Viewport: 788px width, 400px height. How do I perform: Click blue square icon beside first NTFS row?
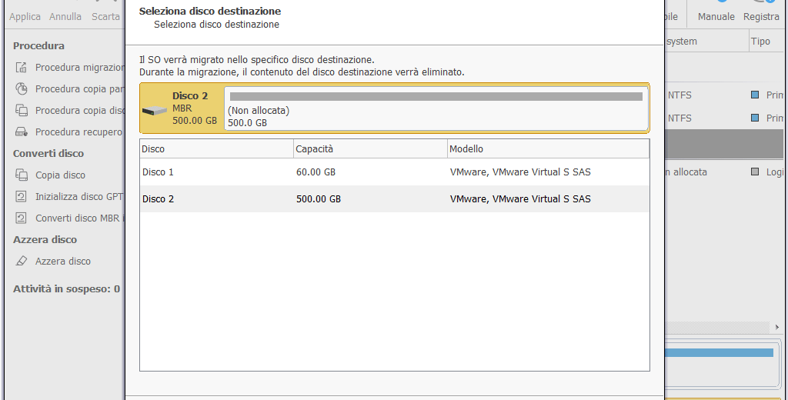[x=754, y=95]
